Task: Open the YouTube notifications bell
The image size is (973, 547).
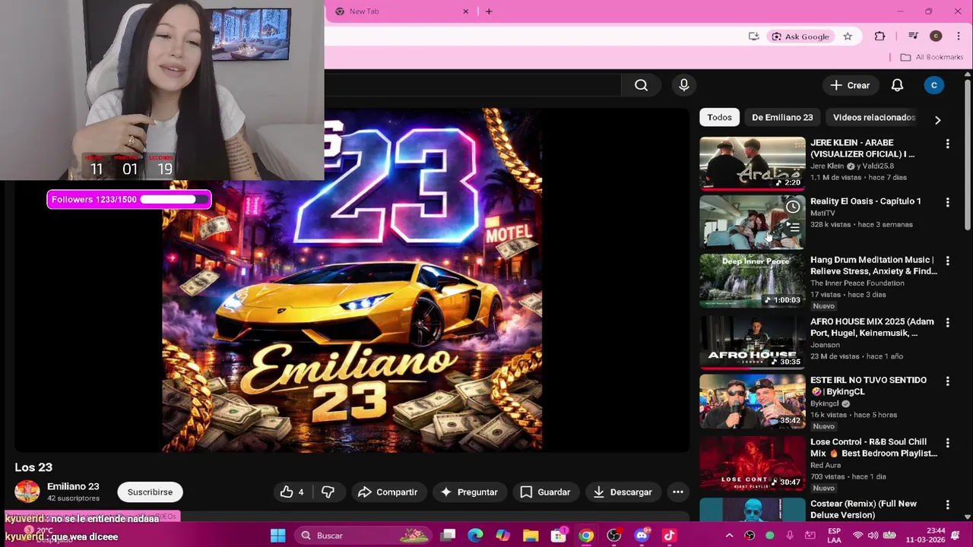Action: click(x=897, y=85)
